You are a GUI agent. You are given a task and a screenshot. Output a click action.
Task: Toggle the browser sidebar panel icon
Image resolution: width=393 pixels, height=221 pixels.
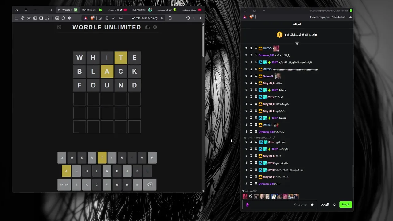click(x=41, y=18)
